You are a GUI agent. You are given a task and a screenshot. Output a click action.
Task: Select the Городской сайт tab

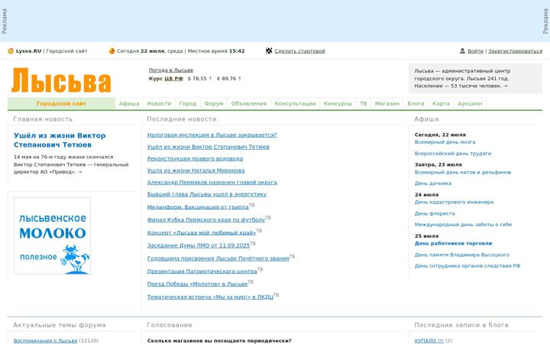click(x=61, y=103)
